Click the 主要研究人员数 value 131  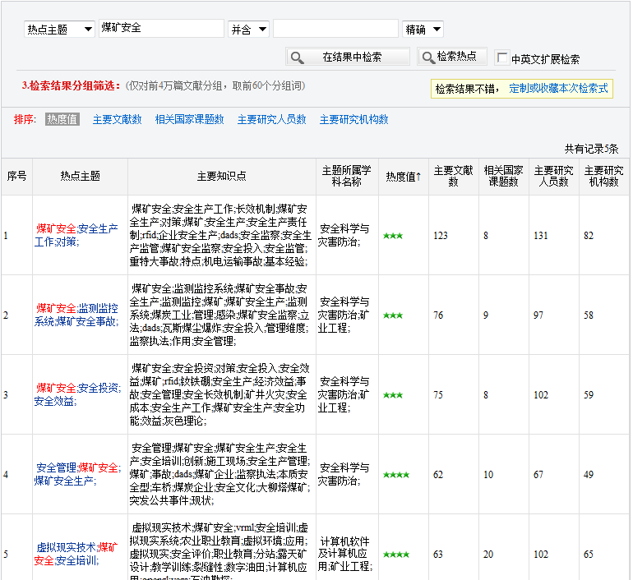coord(541,236)
